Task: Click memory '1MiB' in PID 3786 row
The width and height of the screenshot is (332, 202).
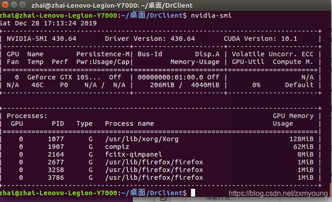Action: click(x=305, y=177)
